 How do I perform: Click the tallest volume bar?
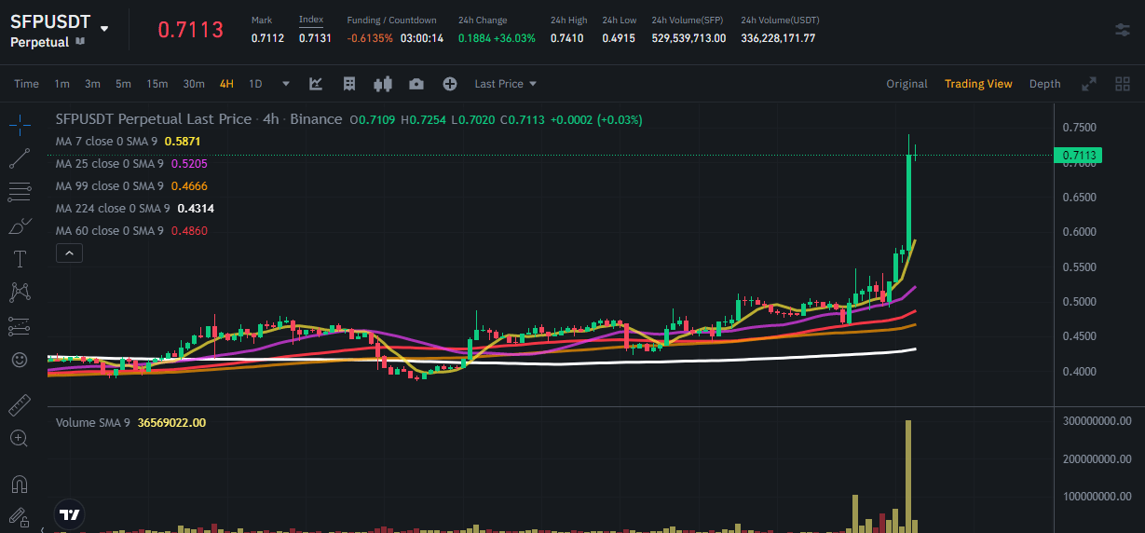pos(908,476)
